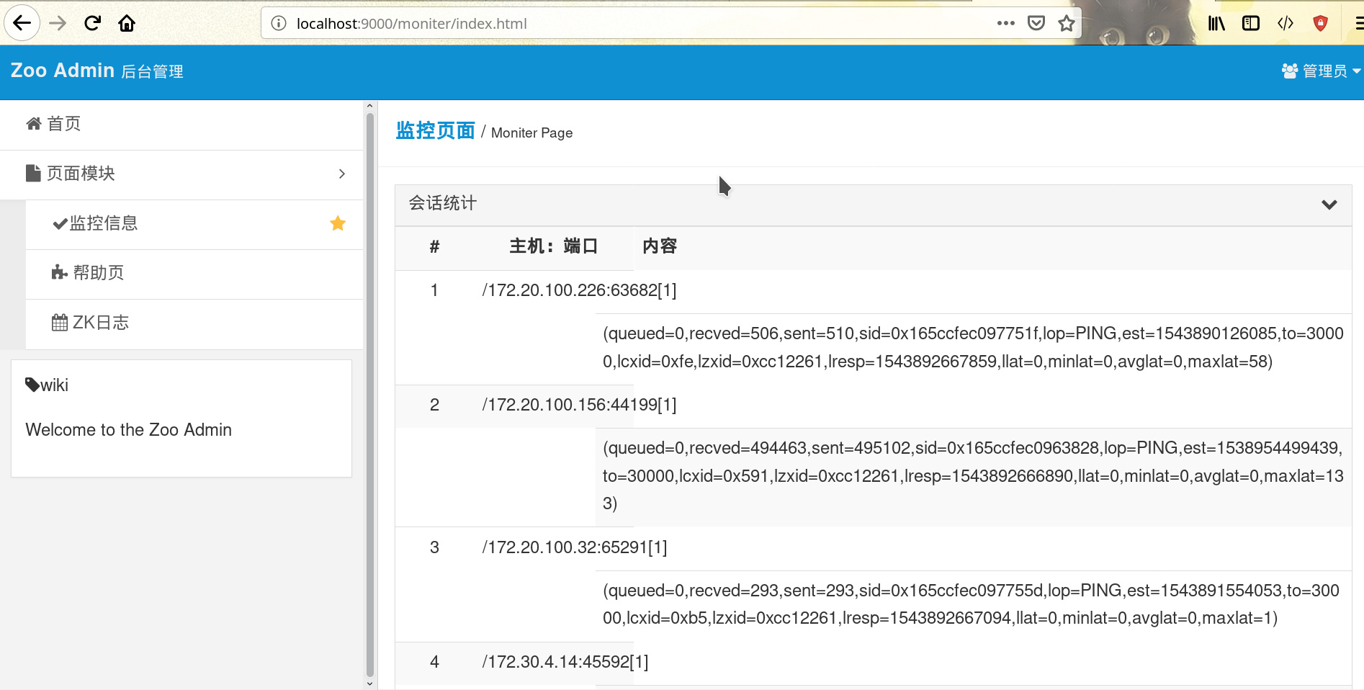
Task: Click row number 4 cell
Action: point(434,662)
